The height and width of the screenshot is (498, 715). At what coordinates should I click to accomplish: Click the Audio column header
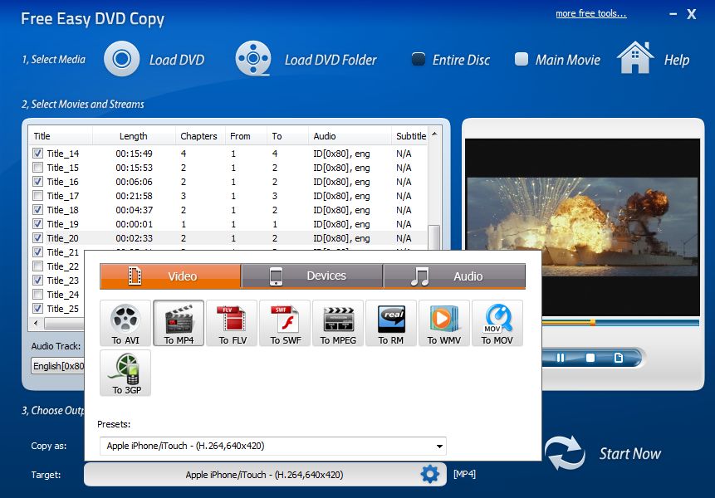[x=350, y=136]
